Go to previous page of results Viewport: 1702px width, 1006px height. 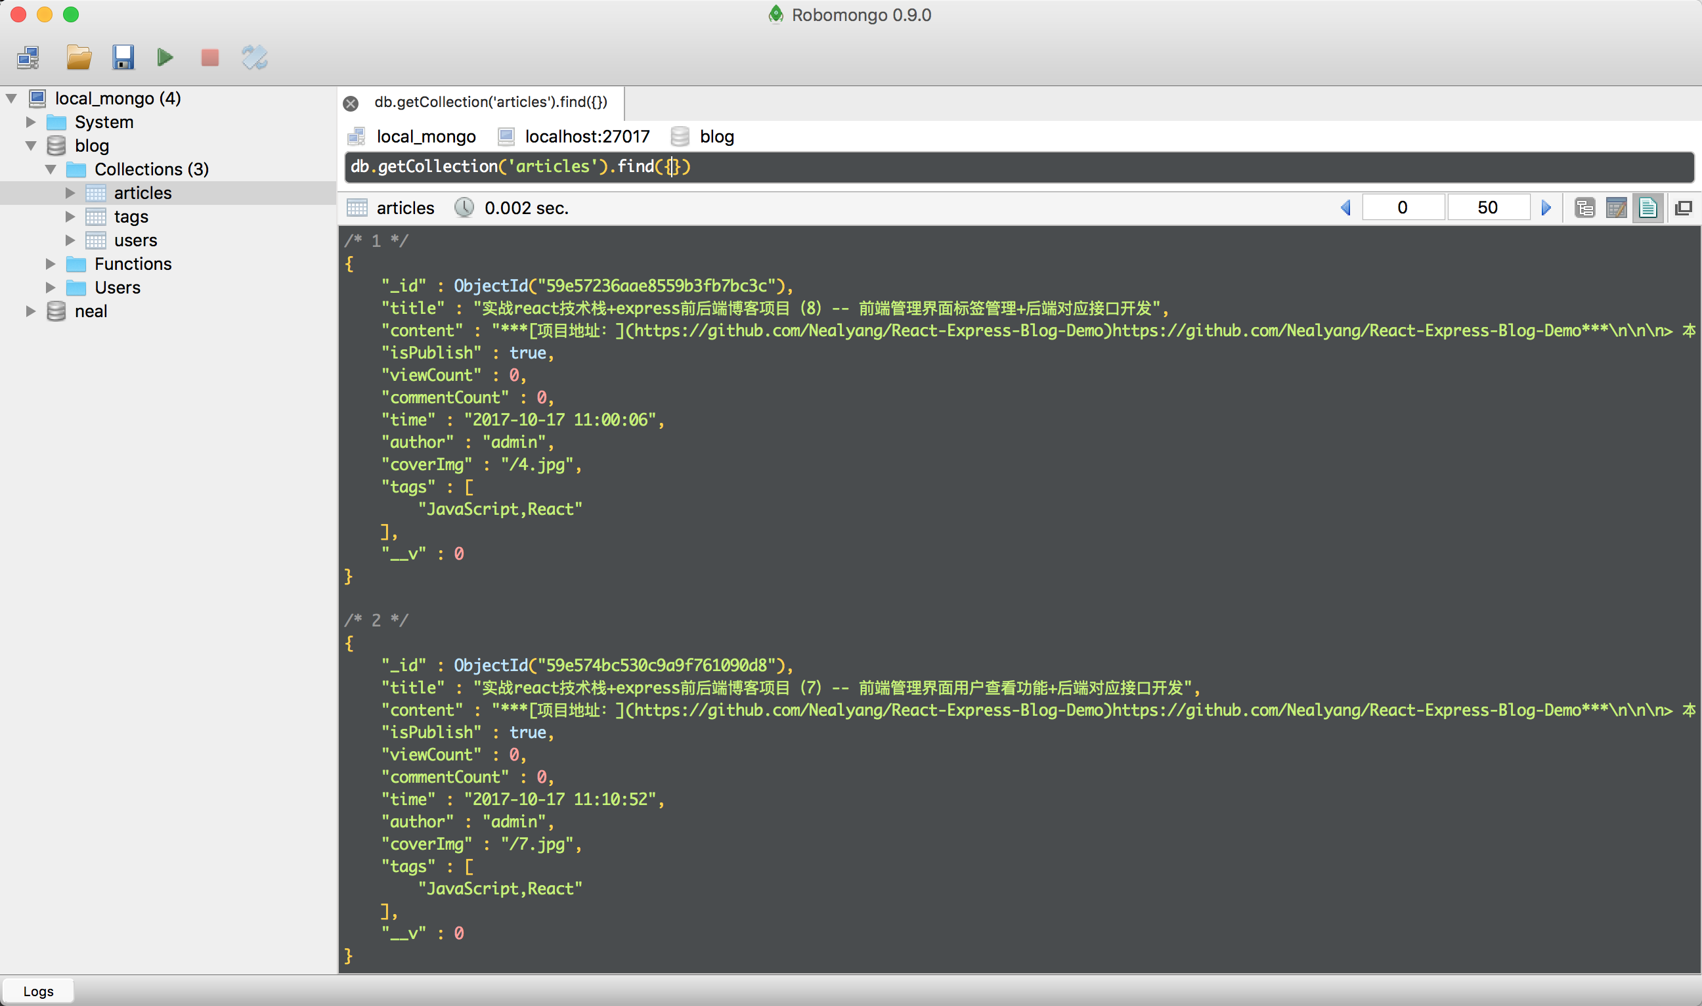click(1346, 208)
